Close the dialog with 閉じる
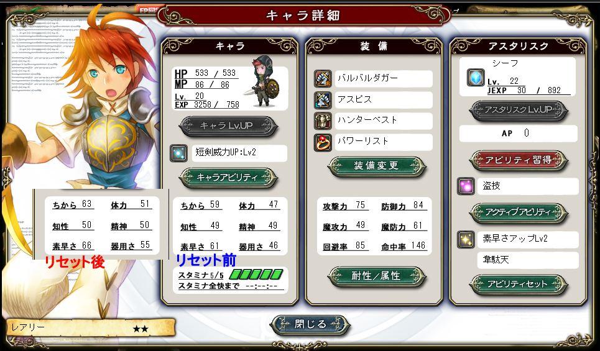The image size is (600, 351). (310, 325)
